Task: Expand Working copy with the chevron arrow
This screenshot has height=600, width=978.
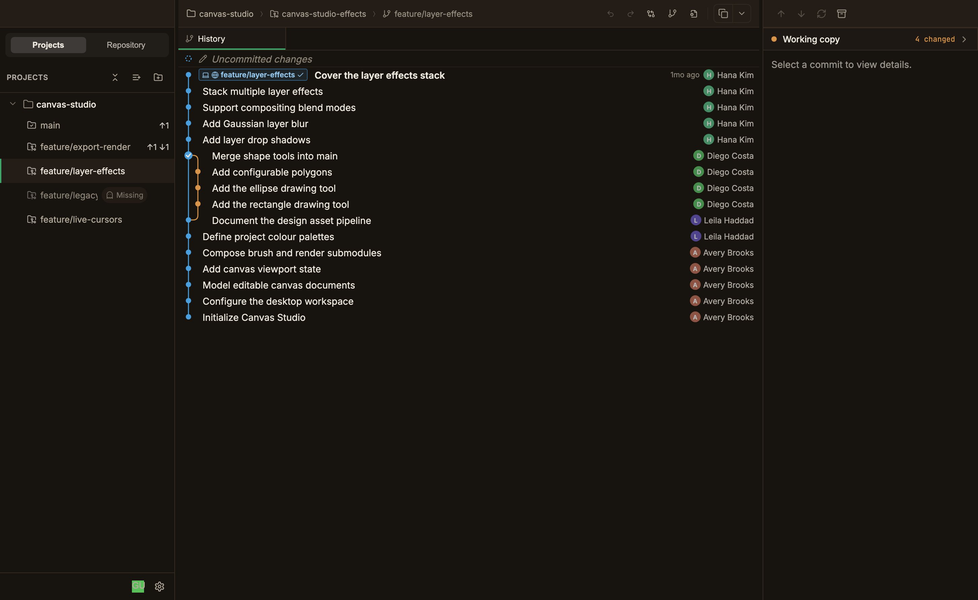Action: tap(964, 39)
